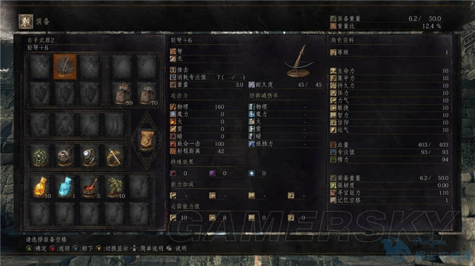Select the bolt quiver slot showing 99
475x266 pixels.
[122, 94]
